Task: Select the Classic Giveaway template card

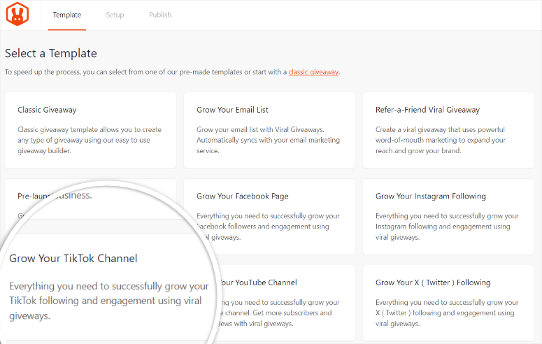Action: click(90, 130)
